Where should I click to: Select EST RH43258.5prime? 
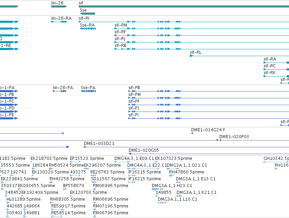(x=67, y=179)
